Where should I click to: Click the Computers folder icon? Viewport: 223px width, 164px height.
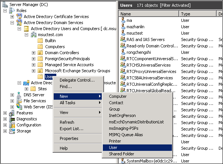tap(40, 47)
